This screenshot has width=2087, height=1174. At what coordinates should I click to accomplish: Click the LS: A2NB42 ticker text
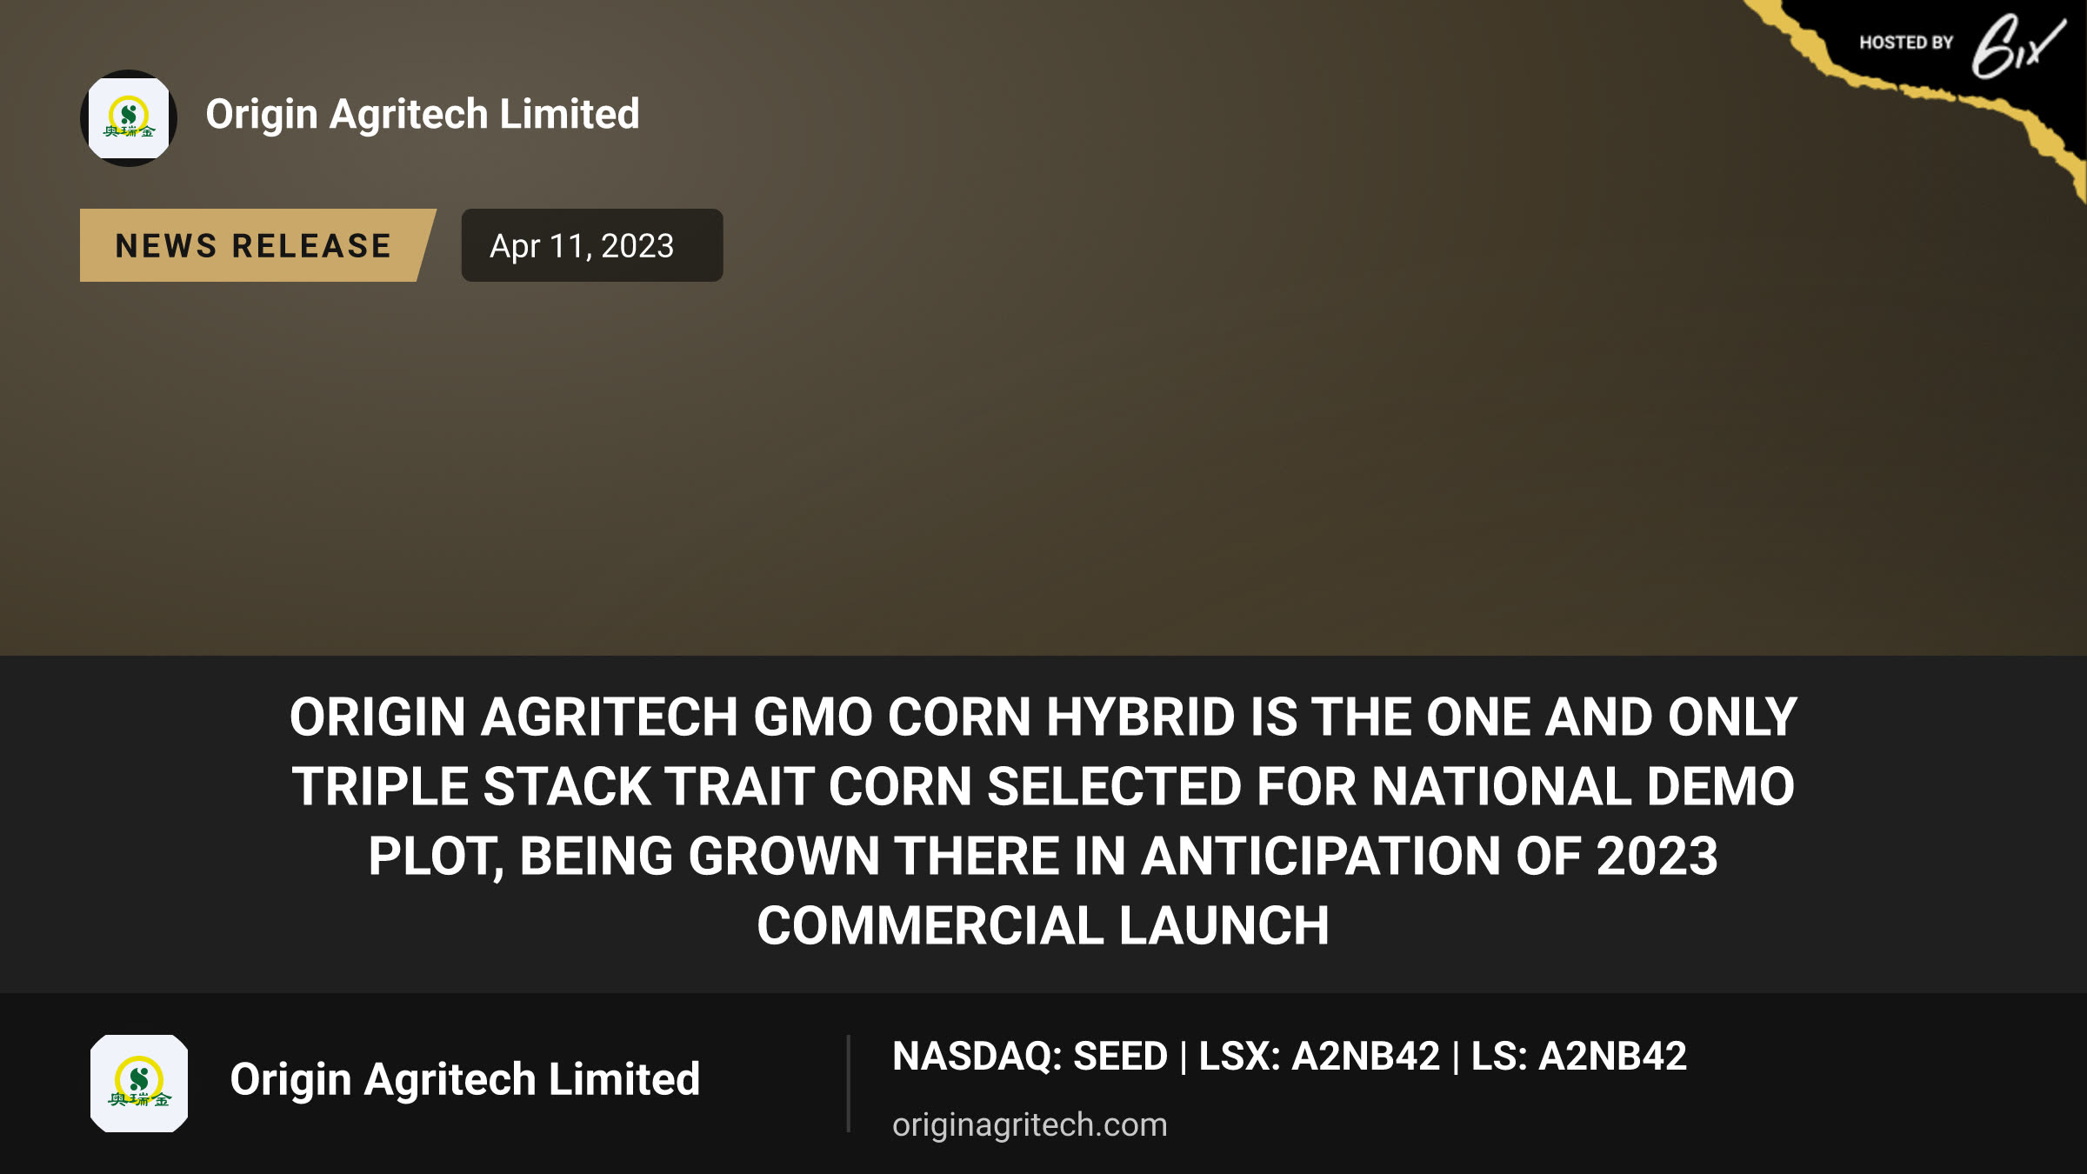coord(1578,1057)
